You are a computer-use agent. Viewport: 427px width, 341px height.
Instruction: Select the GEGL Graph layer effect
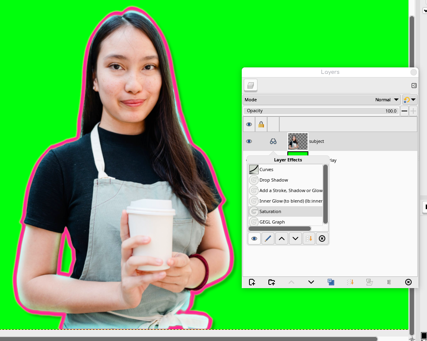(x=285, y=222)
